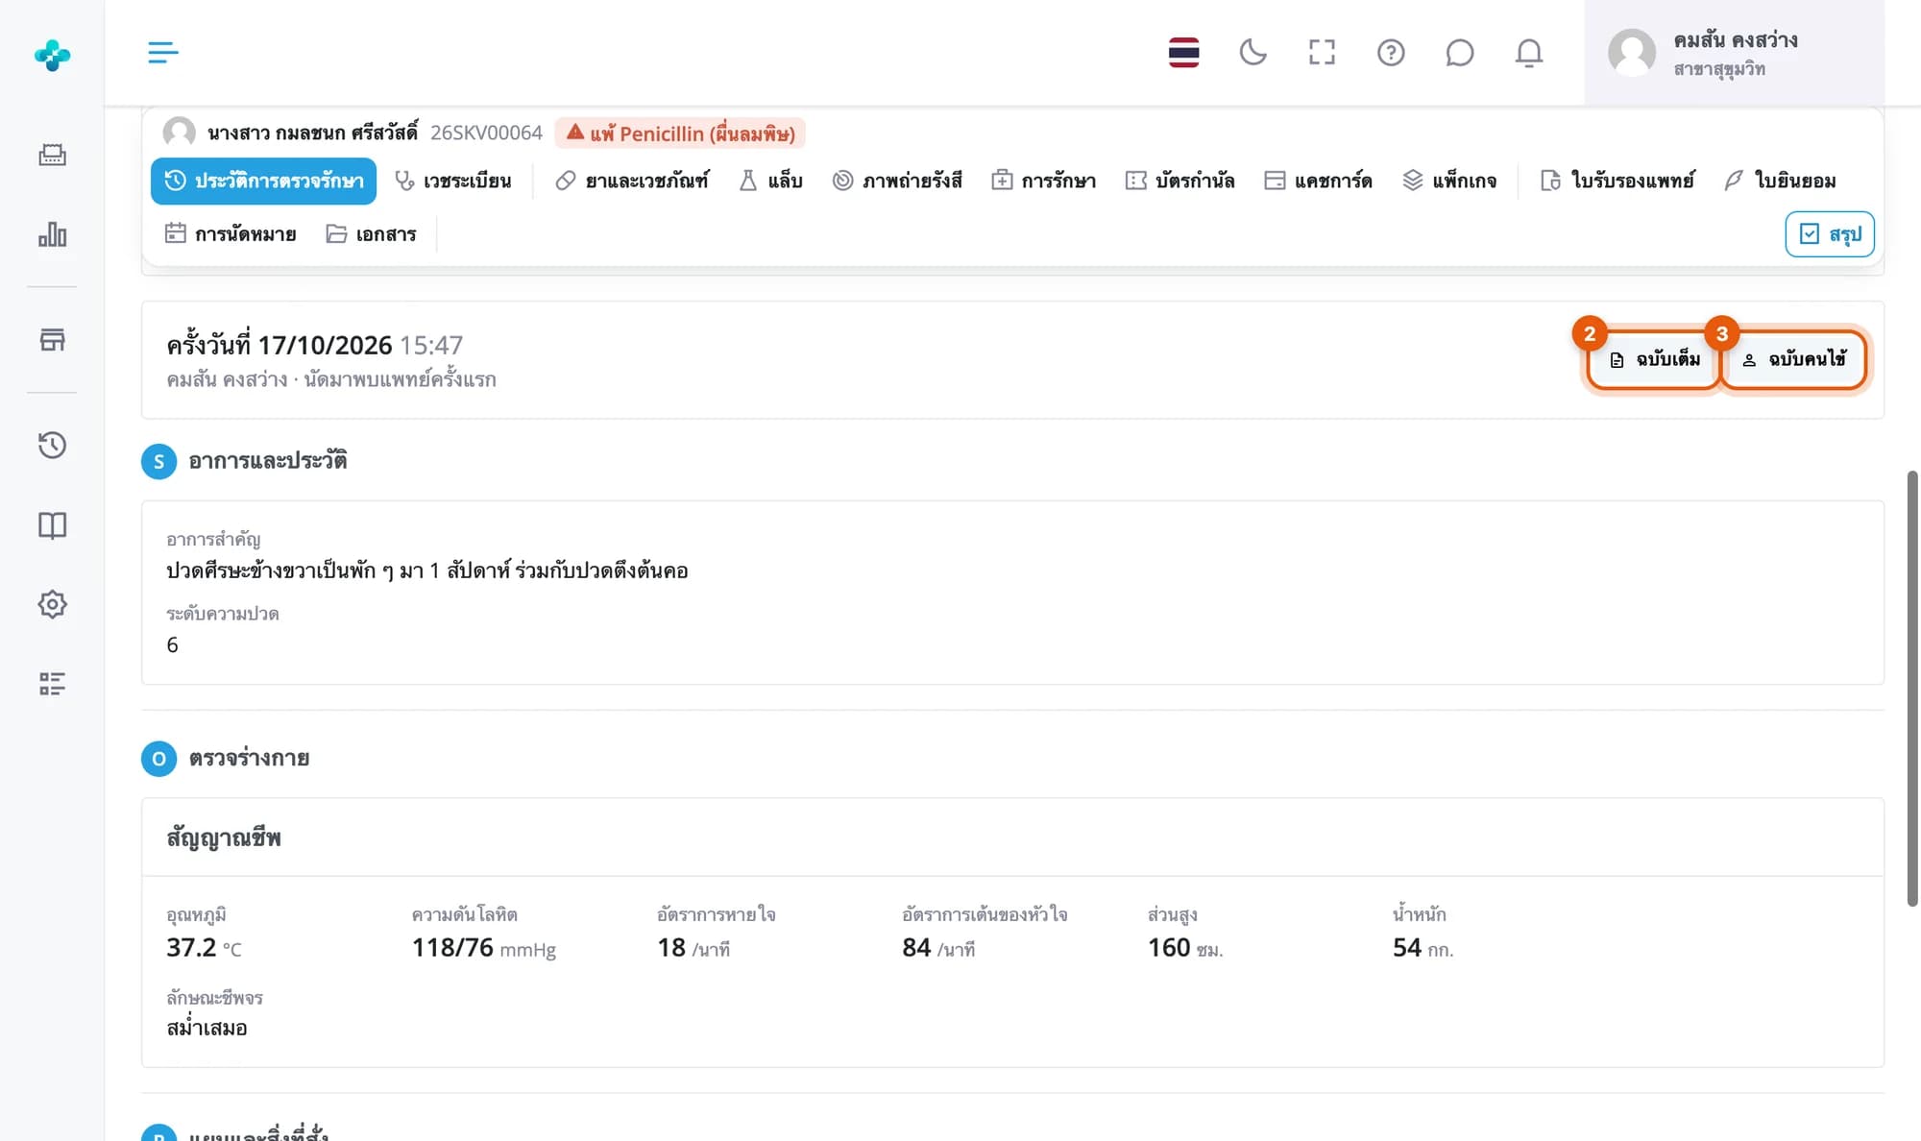Open the chat messages icon

click(x=1460, y=52)
